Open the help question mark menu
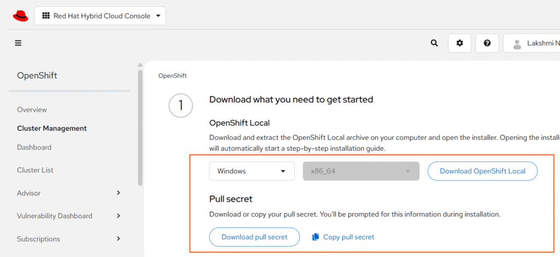 pos(487,43)
